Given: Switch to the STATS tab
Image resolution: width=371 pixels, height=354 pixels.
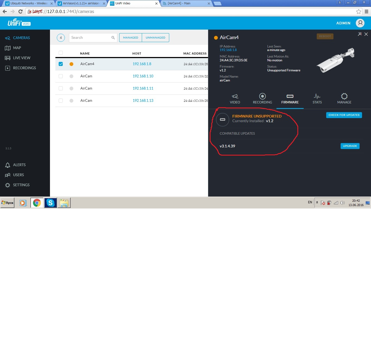Looking at the screenshot, I should 317,99.
